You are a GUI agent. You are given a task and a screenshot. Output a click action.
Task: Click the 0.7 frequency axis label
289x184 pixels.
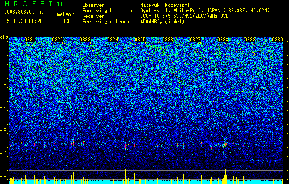[x=4, y=152]
